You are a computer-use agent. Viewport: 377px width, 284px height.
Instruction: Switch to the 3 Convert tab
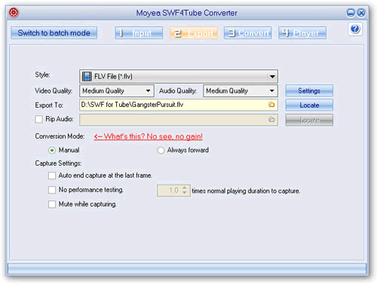point(248,33)
